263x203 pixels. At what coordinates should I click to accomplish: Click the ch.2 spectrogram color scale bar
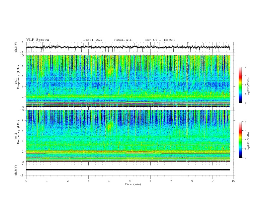click(x=240, y=140)
